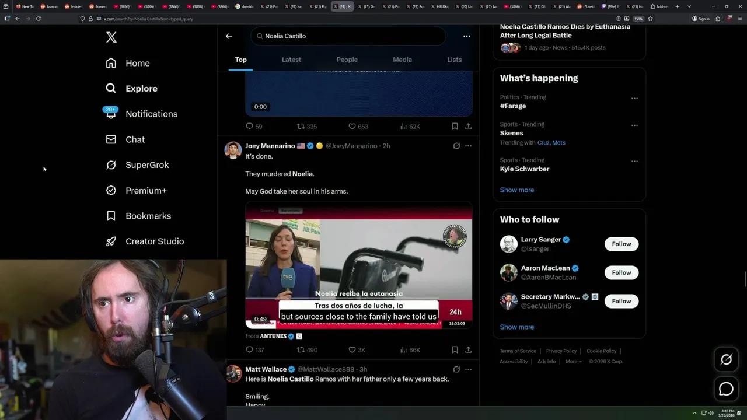Screen dimensions: 747x420
Task: Select the Top tab
Action: (240, 60)
